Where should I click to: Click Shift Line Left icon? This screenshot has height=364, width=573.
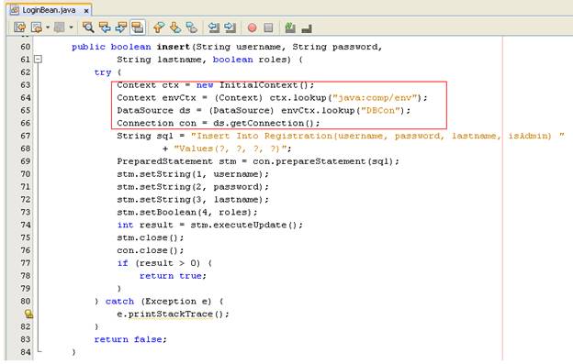(213, 28)
